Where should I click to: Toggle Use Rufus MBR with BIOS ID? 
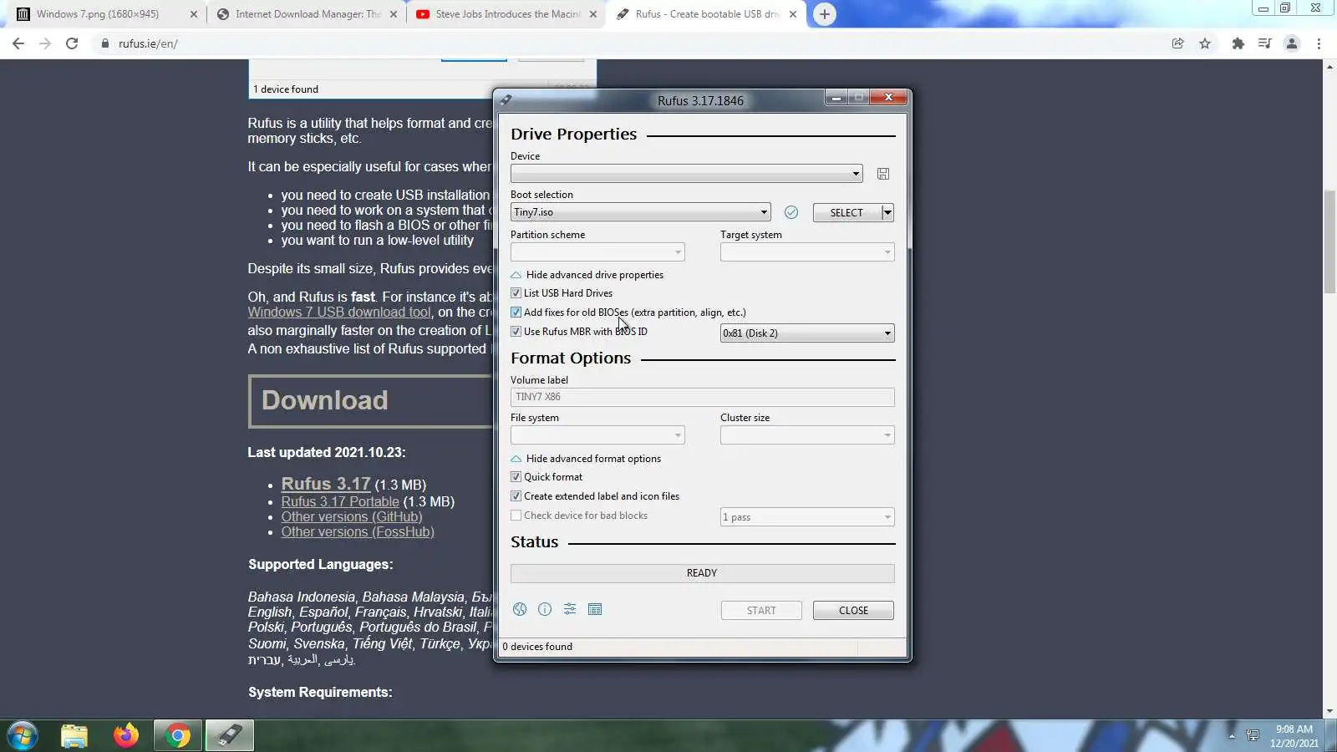coord(516,332)
